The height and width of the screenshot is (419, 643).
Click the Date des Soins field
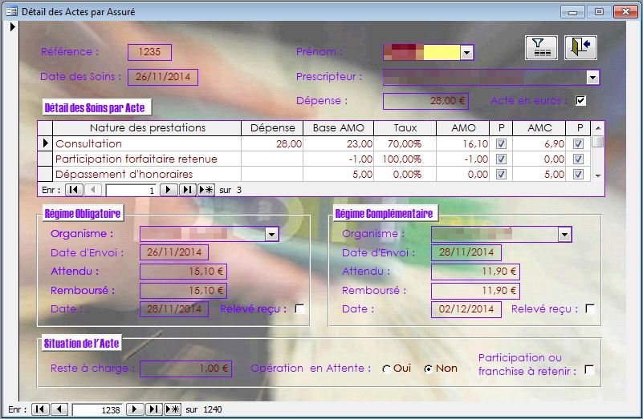click(162, 78)
